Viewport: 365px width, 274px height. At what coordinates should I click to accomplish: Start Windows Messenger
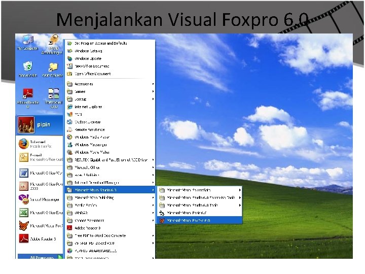tap(109, 145)
